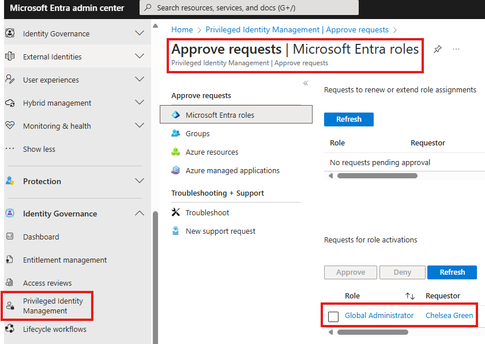Open Privileged Identity Management breadcrumb link
This screenshot has height=344, width=485.
coord(297,29)
